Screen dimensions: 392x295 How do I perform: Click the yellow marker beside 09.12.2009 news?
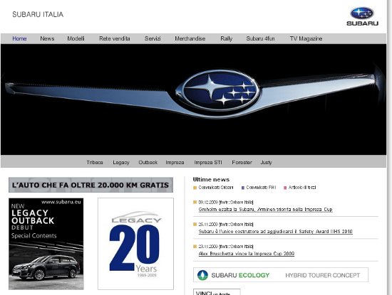[195, 203]
